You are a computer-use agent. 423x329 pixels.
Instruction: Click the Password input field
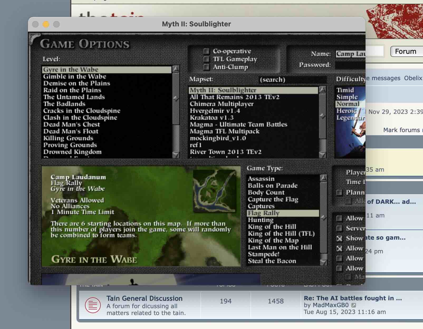pos(350,65)
